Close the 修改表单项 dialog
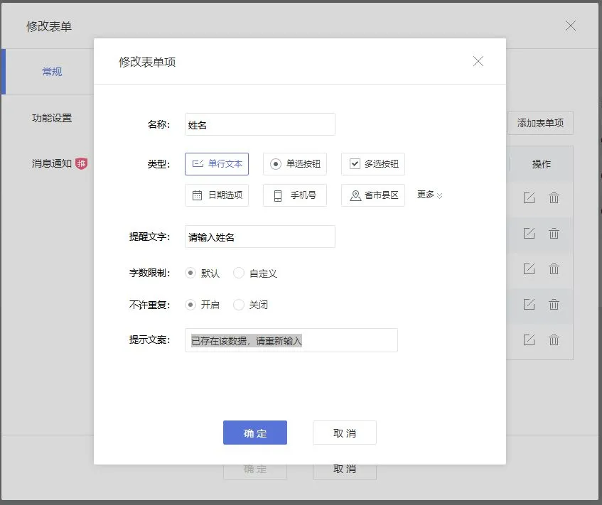The image size is (602, 505). pyautogui.click(x=478, y=61)
